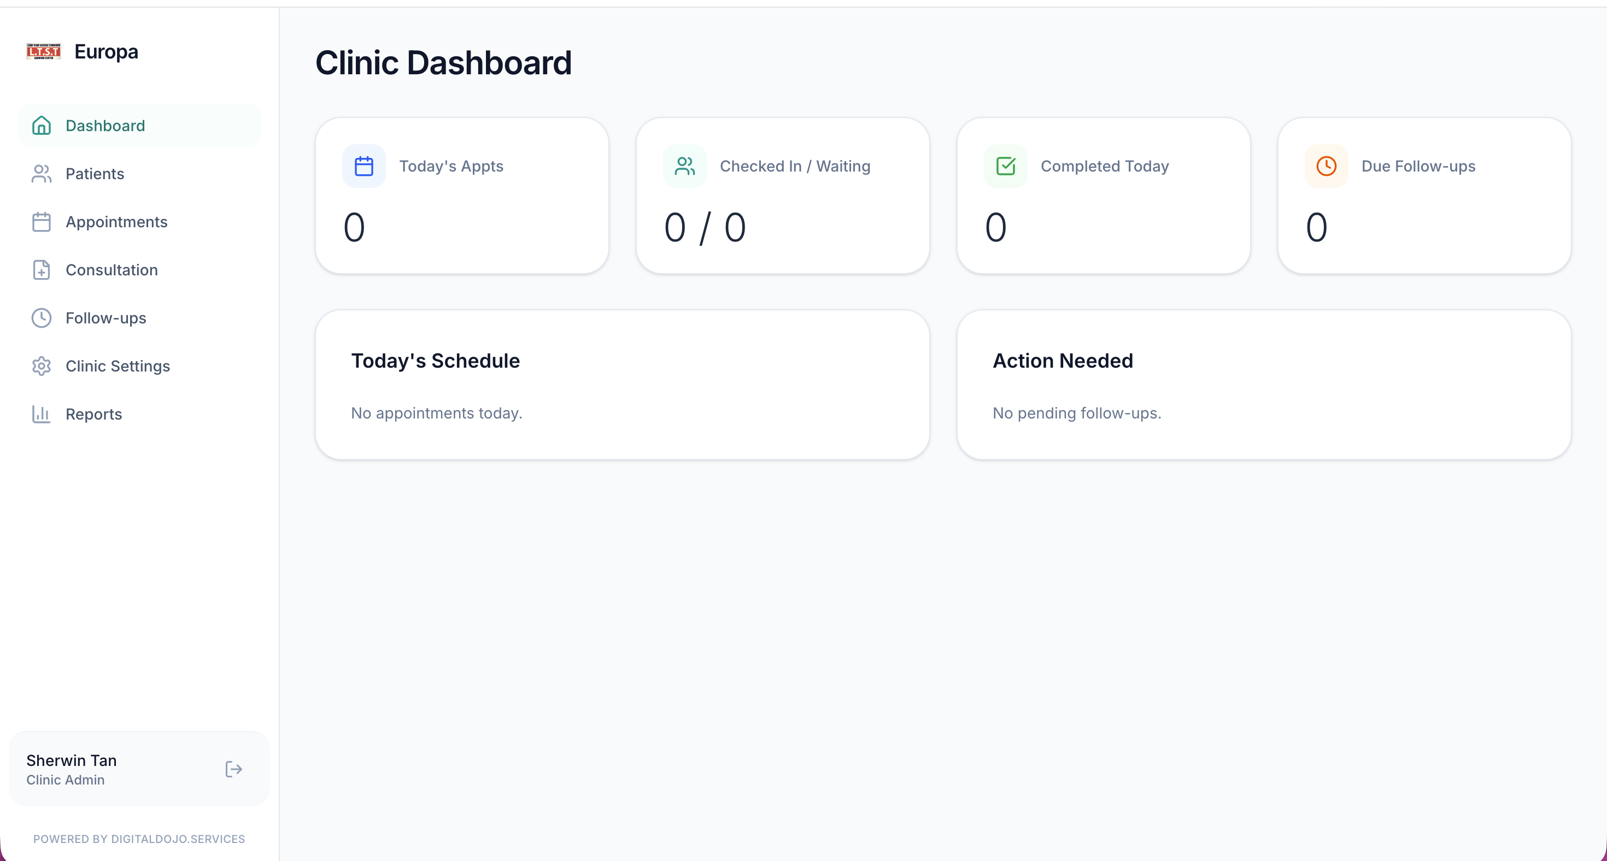
Task: Click the Europa clinic logo image
Action: click(44, 51)
